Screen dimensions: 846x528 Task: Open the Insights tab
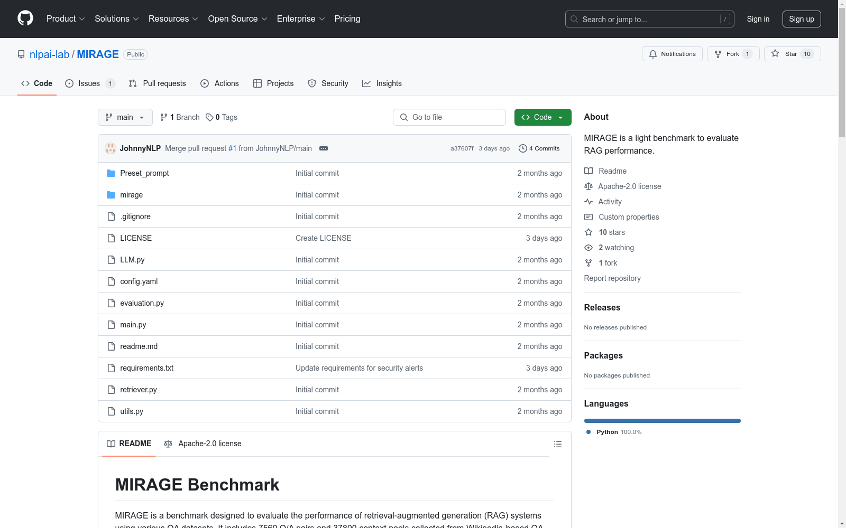coord(382,83)
